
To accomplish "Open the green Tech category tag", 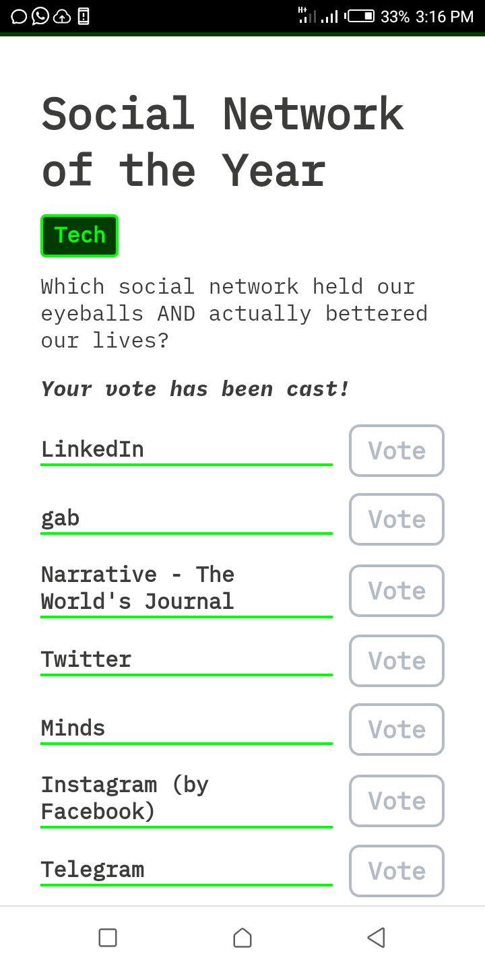I will tap(79, 236).
